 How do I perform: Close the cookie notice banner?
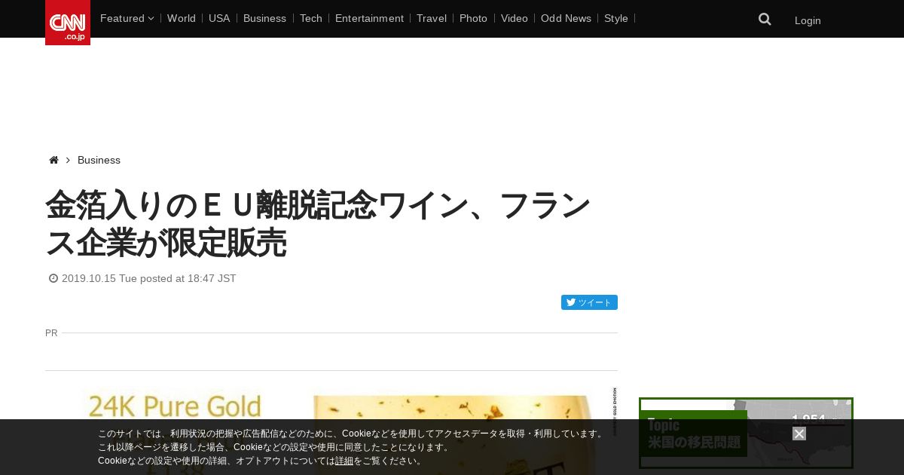click(x=799, y=434)
